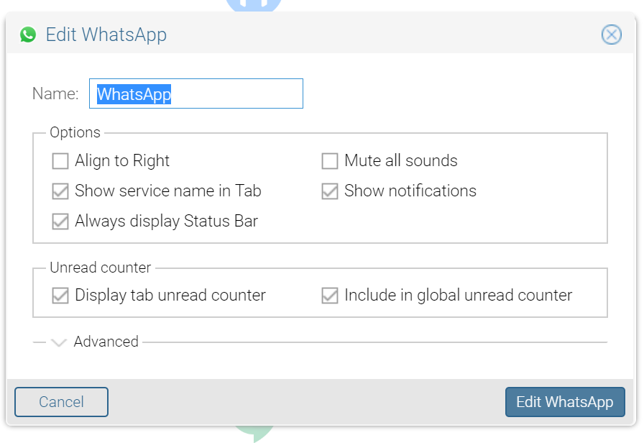Disable Show notifications checkbox
Image resolution: width=644 pixels, height=443 pixels.
(330, 191)
